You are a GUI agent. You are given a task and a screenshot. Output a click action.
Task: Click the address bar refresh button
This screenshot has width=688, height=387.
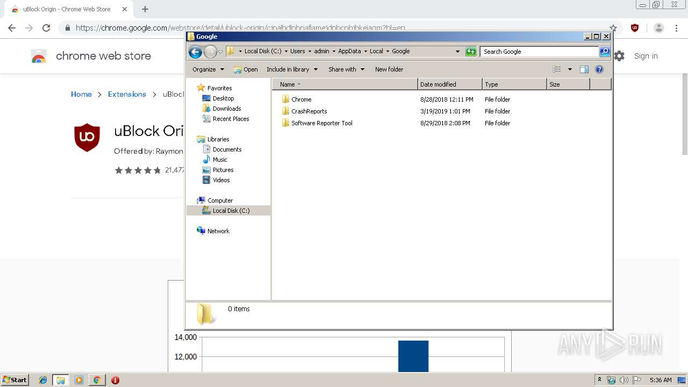[x=471, y=52]
